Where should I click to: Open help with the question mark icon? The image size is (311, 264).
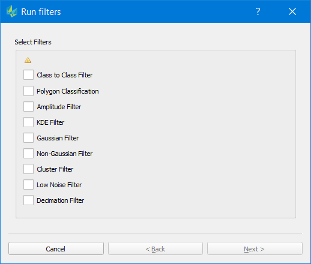pyautogui.click(x=258, y=11)
